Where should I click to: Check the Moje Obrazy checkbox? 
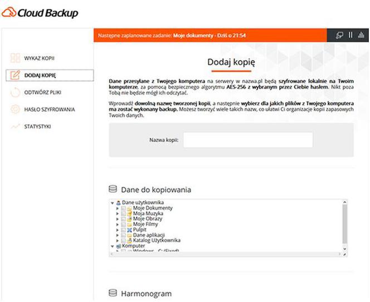123,219
